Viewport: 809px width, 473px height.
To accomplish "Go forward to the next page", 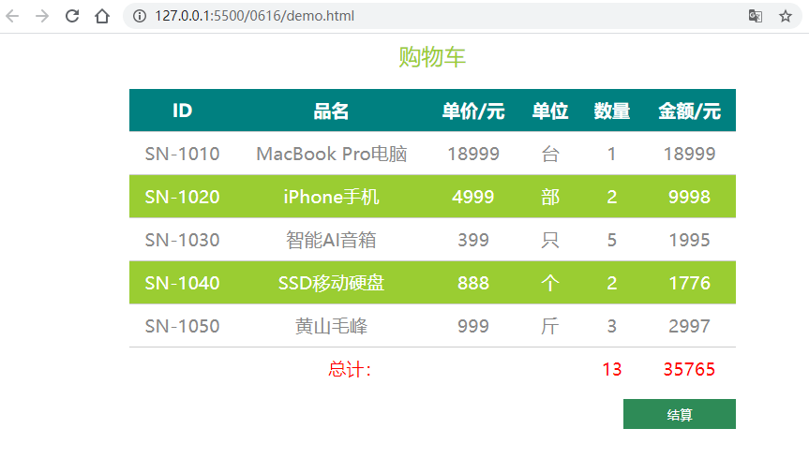I will click(x=42, y=16).
